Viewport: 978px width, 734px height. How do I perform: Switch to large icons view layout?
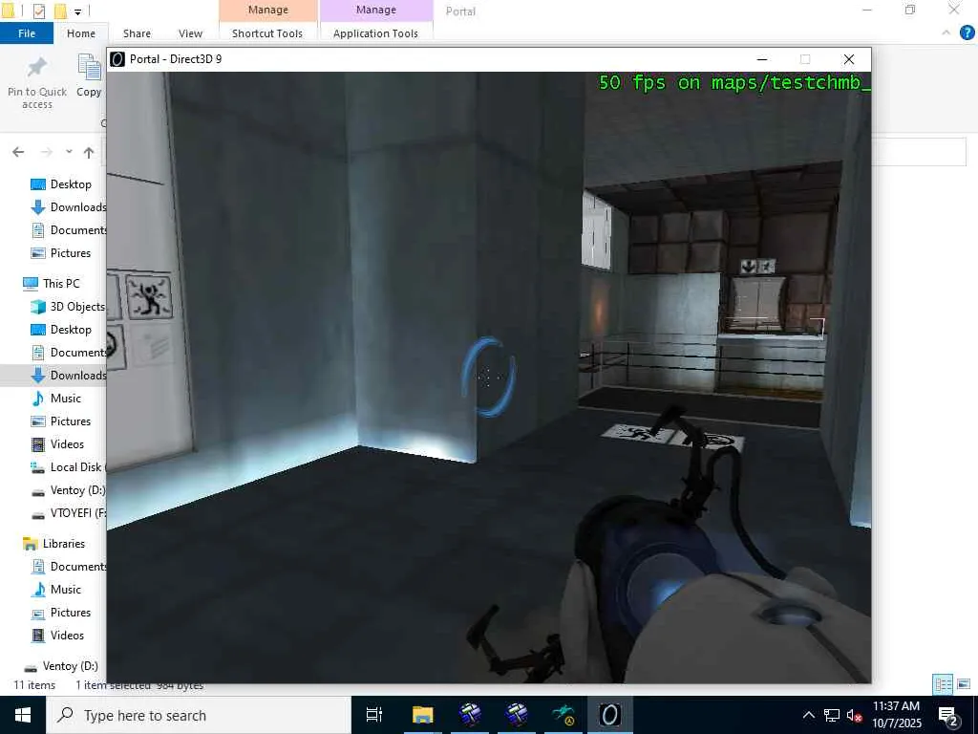point(964,684)
